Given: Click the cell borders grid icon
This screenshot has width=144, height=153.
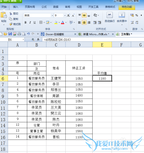Looking at the screenshot, I should point(41,23).
